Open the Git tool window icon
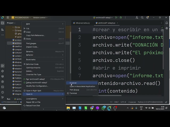 point(2,98)
